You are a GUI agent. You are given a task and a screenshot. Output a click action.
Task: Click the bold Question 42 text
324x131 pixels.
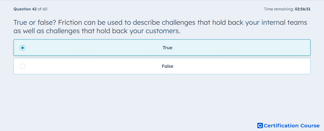[25, 9]
